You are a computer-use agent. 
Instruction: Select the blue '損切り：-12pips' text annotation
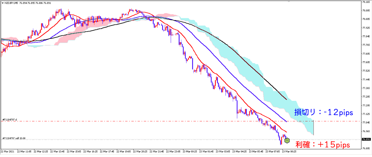323,113
